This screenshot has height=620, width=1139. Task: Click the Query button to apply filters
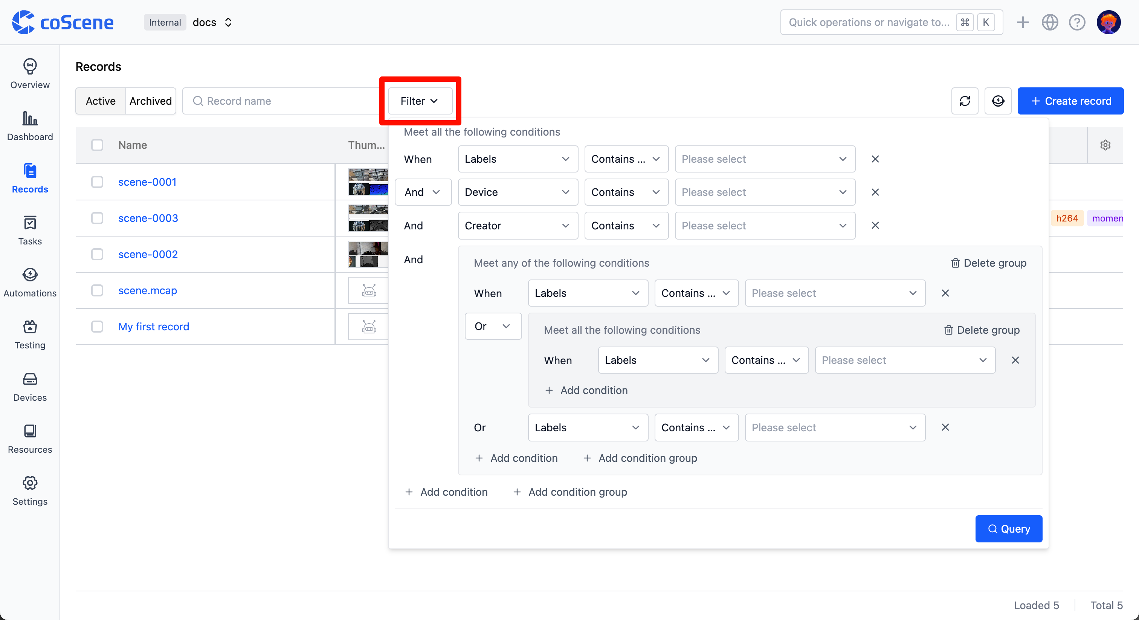pos(1009,528)
